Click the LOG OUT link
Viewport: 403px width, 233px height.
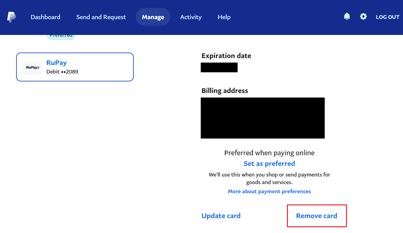(387, 17)
